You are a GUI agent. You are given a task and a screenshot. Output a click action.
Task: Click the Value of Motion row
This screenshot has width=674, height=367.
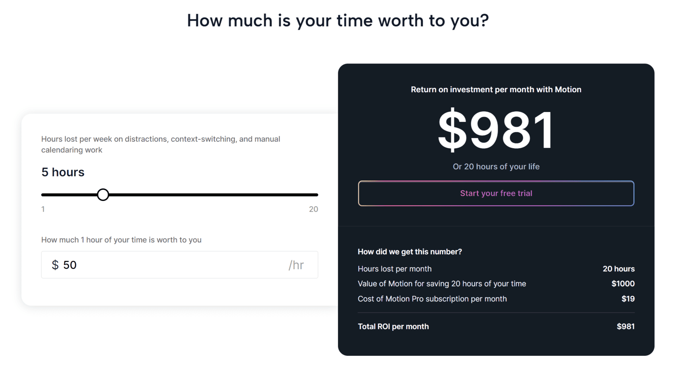click(x=441, y=284)
